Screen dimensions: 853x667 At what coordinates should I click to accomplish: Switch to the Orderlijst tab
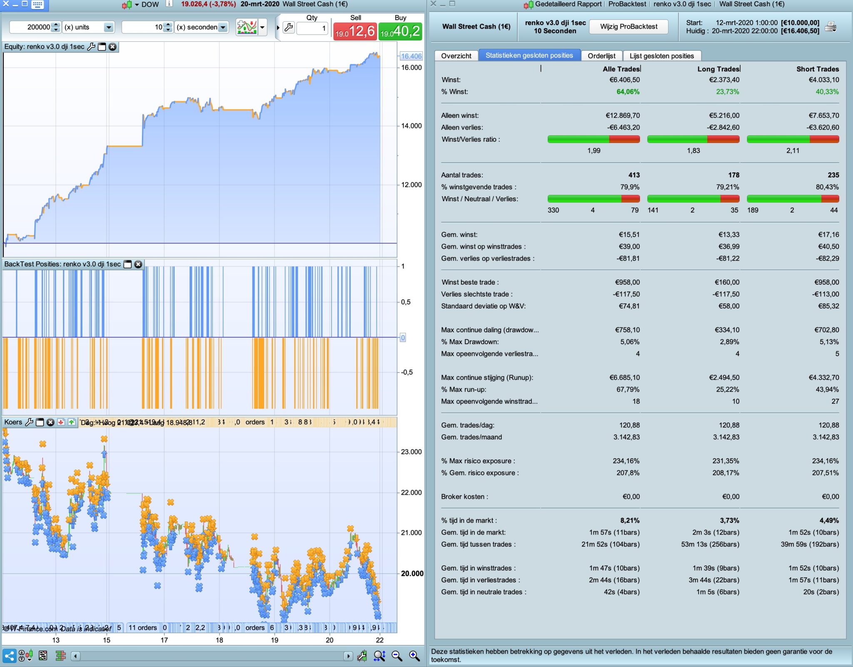coord(601,56)
